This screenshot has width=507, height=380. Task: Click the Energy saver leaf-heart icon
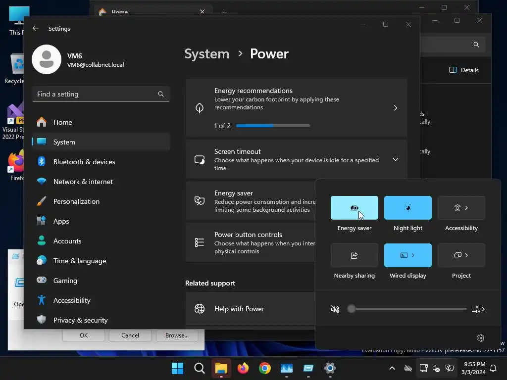200,201
